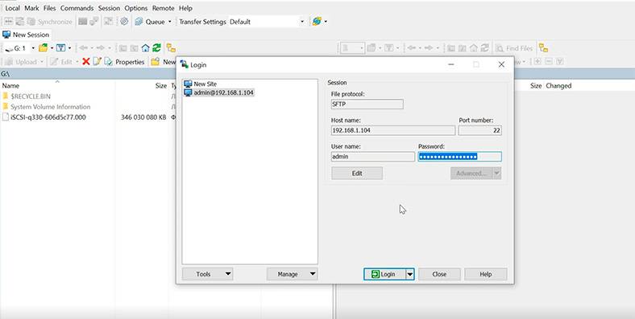Click the compare directories icon

pyautogui.click(x=9, y=22)
